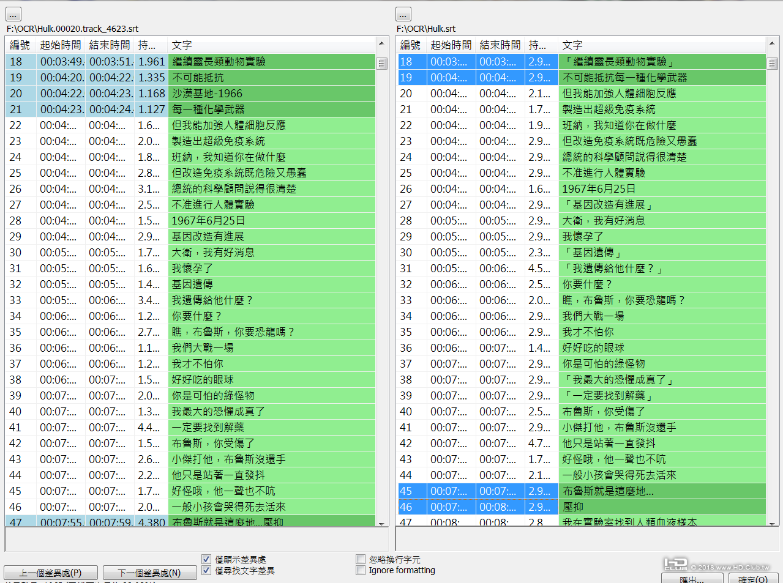The width and height of the screenshot is (783, 583).
Task: Select left row 44 他只是站著一直發抖
Action: click(x=190, y=475)
